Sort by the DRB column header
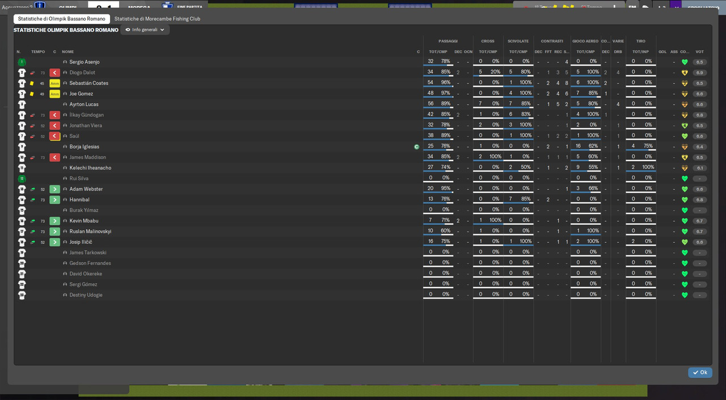The height and width of the screenshot is (400, 726). pyautogui.click(x=618, y=52)
